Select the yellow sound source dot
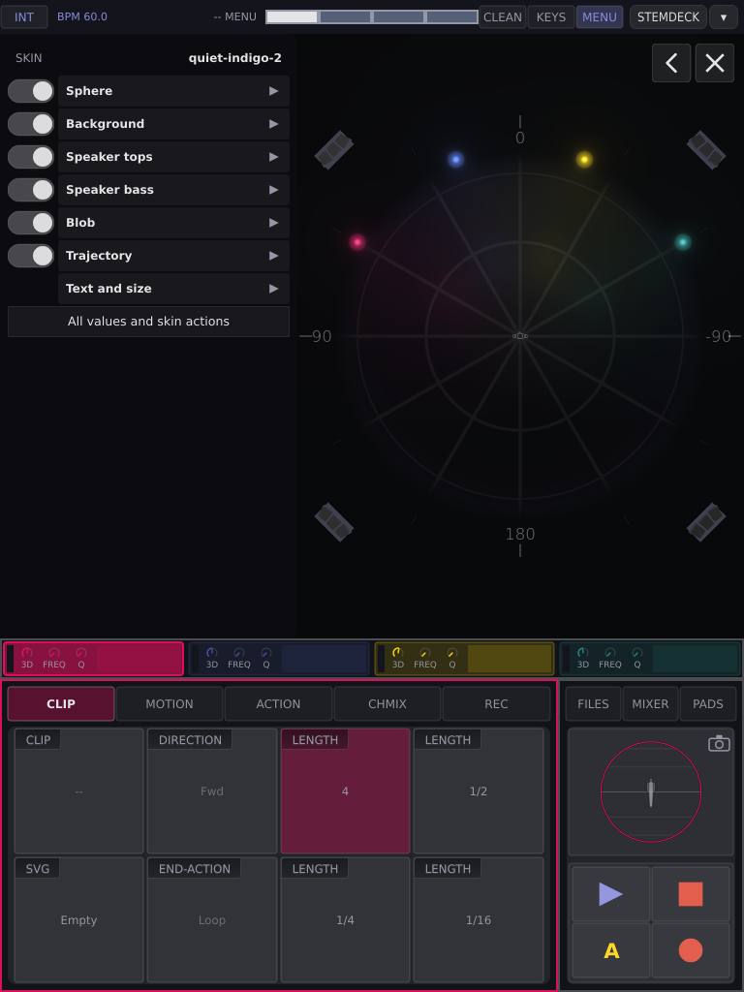Viewport: 744px width, 992px height. click(584, 160)
